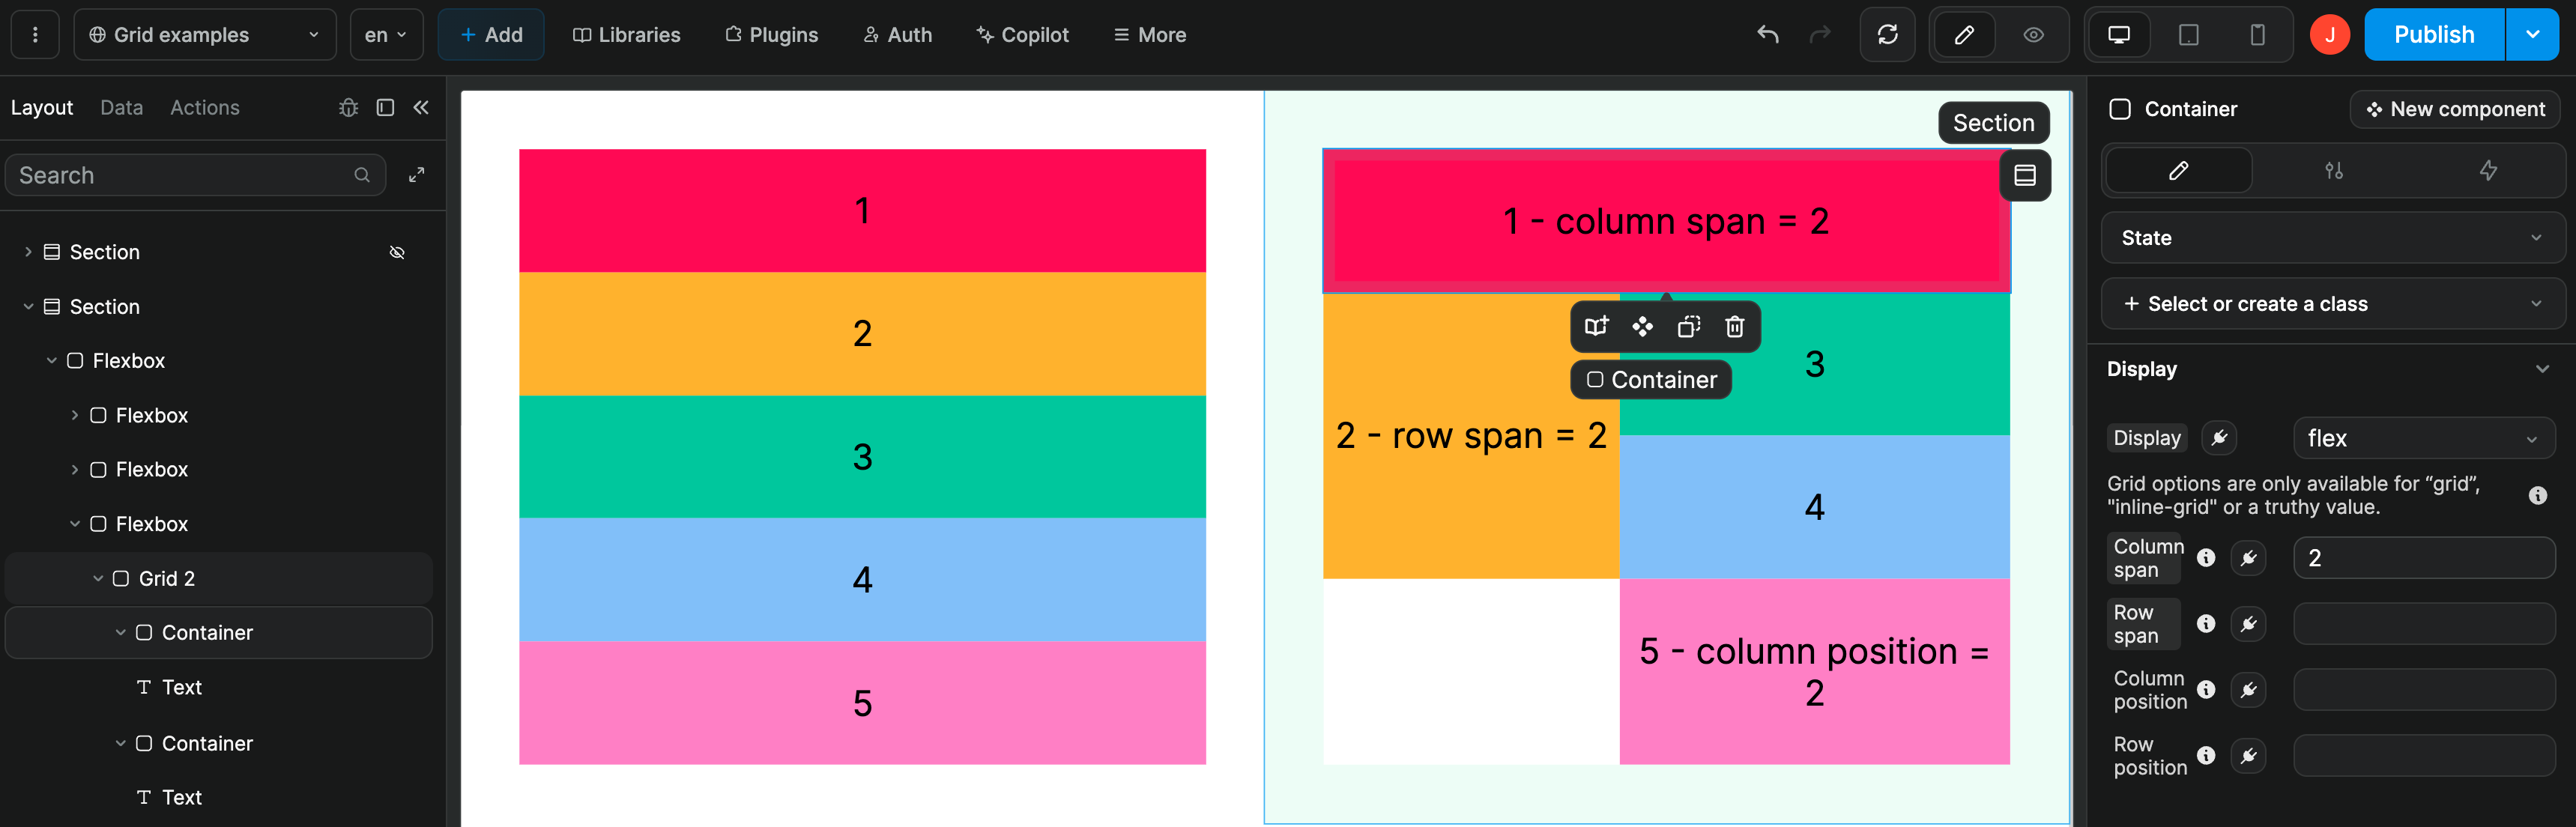Expand the State dropdown
The width and height of the screenshot is (2576, 827).
coord(2333,238)
